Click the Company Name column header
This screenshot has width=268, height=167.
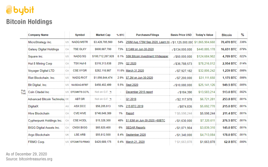click(x=38, y=35)
